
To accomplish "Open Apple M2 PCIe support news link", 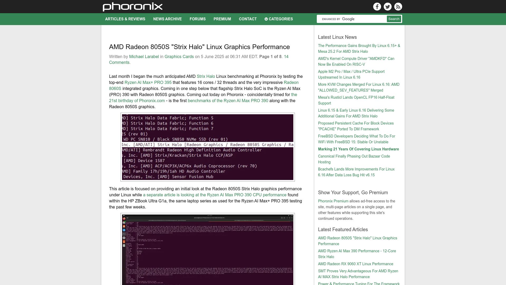I will click(x=351, y=74).
